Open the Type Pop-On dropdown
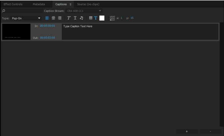The width and height of the screenshot is (224, 136). 26,18
